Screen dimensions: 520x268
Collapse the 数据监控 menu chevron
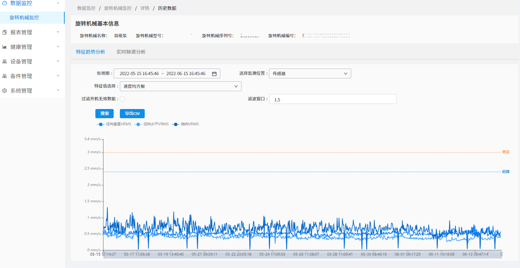click(x=58, y=3)
